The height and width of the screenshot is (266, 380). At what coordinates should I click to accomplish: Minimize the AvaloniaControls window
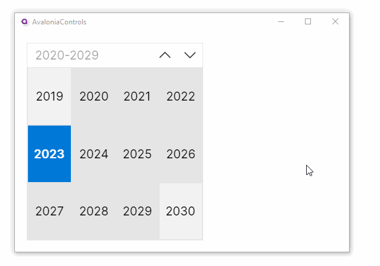coord(281,22)
